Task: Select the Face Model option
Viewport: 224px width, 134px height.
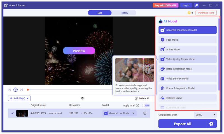Action: (188, 40)
